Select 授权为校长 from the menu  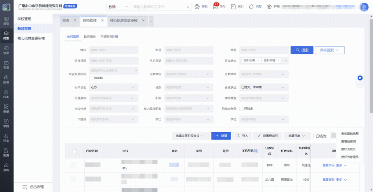348,149
